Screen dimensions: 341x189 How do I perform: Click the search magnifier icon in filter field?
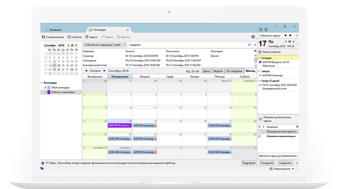tap(249, 45)
